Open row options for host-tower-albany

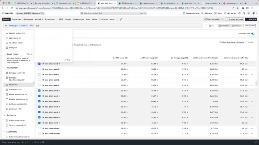pos(252,128)
